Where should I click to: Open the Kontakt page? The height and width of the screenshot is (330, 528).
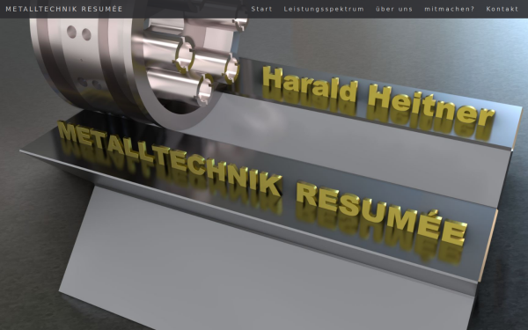(x=502, y=9)
